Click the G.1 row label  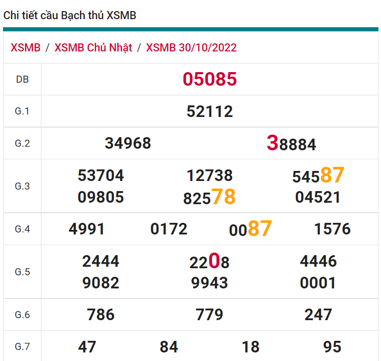[x=22, y=111]
